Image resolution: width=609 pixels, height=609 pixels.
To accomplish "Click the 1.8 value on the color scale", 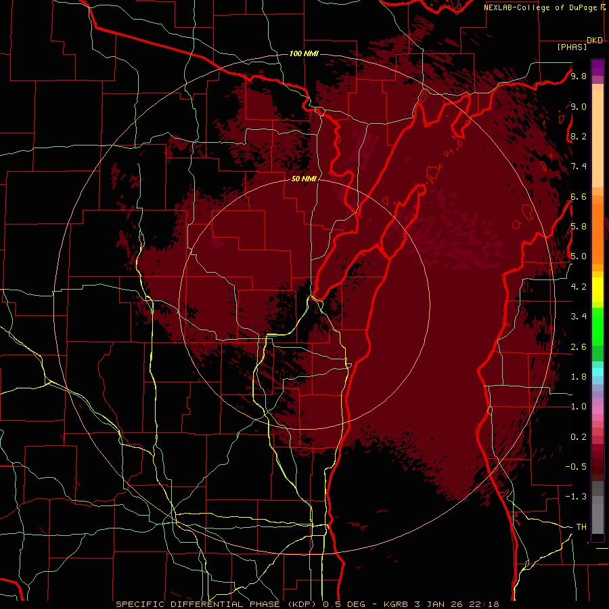I will click(x=579, y=377).
